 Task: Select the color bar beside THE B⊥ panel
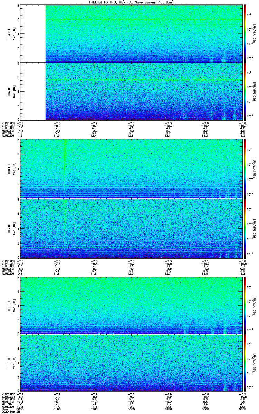tap(246, 306)
